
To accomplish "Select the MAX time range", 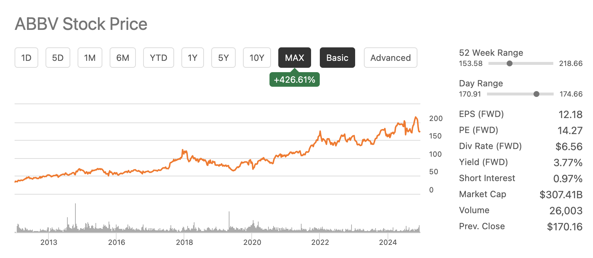I will 294,57.
